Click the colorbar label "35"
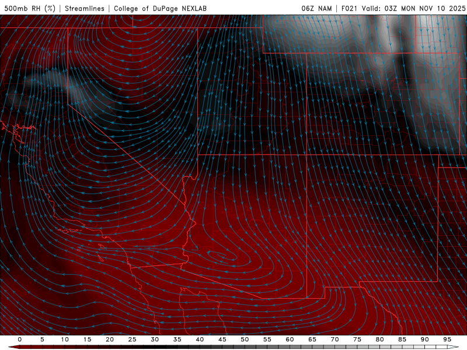The image size is (467, 350). click(177, 339)
